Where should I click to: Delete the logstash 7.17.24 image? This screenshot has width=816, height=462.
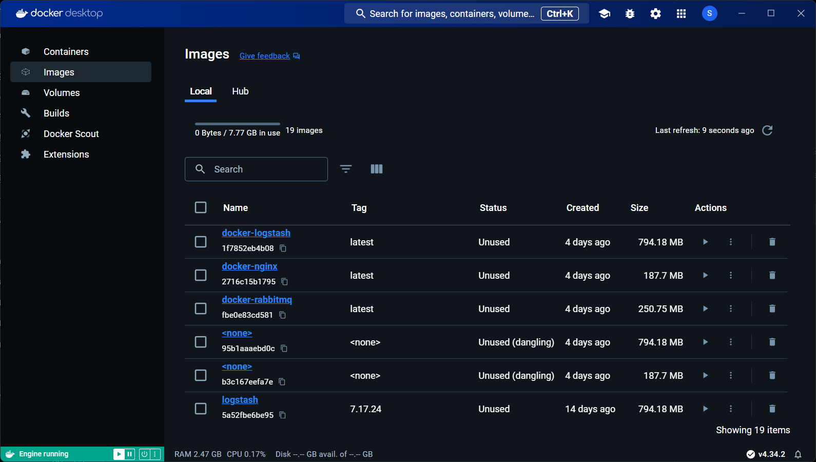772,409
